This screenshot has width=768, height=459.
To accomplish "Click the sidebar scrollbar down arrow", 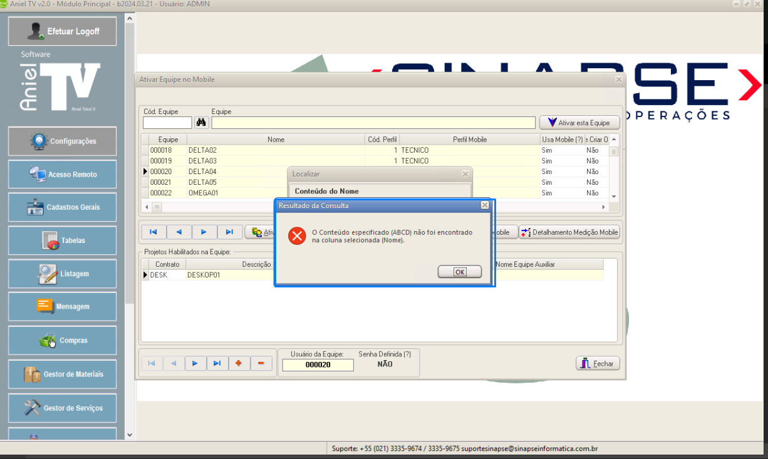I will click(x=130, y=435).
